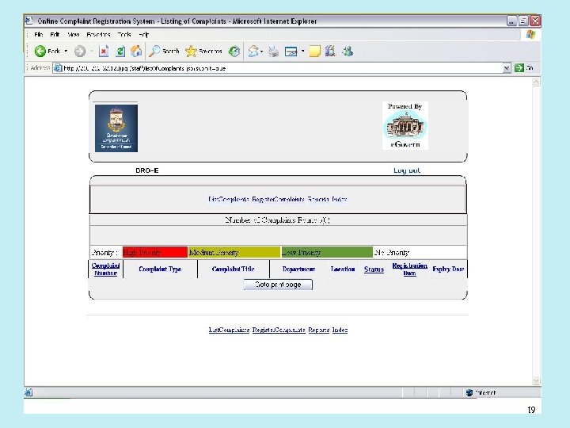Sort by Status column header

coord(374,269)
